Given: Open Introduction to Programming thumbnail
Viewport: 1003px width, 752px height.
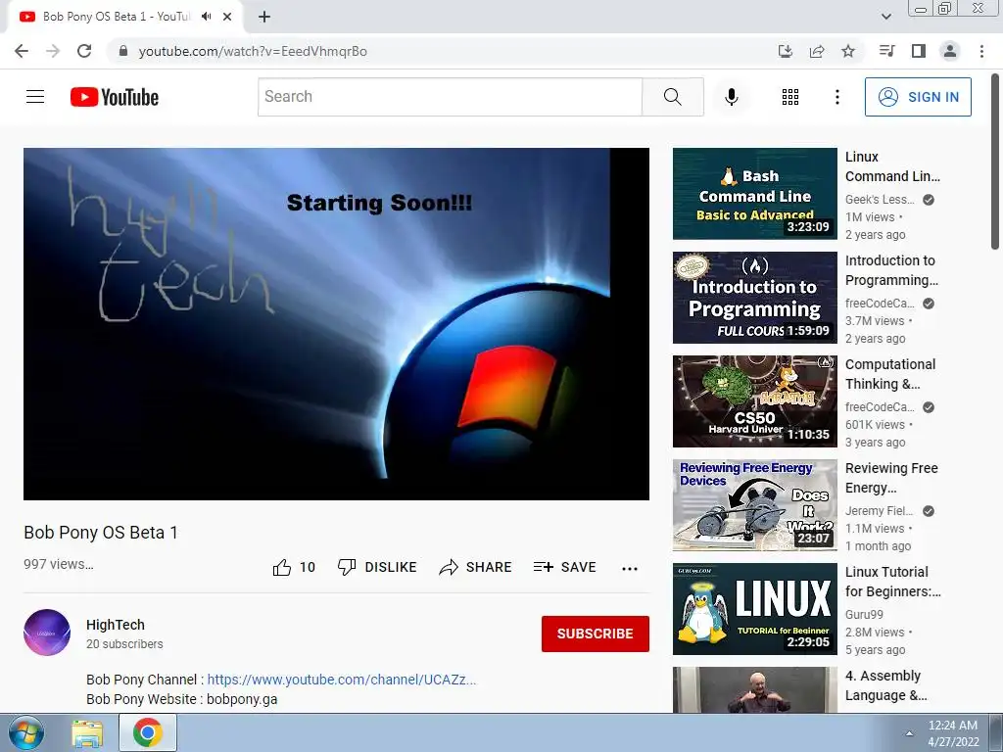Looking at the screenshot, I should point(755,298).
